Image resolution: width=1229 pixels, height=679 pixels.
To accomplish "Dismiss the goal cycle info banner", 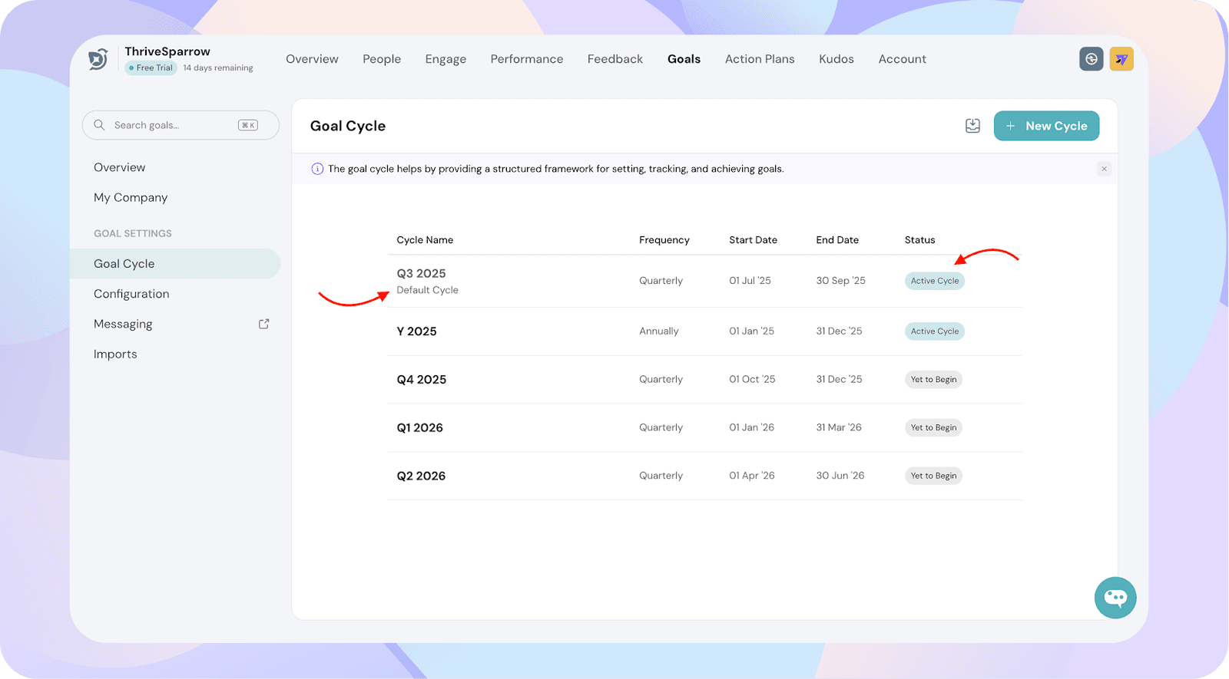I will click(1104, 169).
